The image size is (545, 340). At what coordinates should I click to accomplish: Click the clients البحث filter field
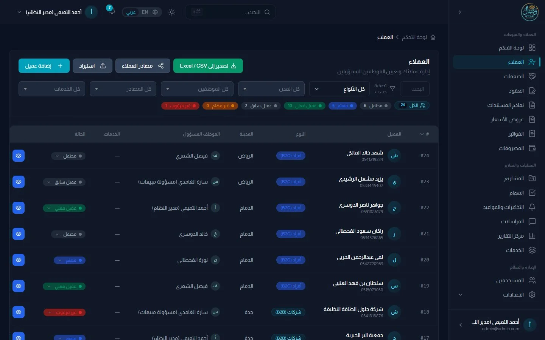coord(415,89)
